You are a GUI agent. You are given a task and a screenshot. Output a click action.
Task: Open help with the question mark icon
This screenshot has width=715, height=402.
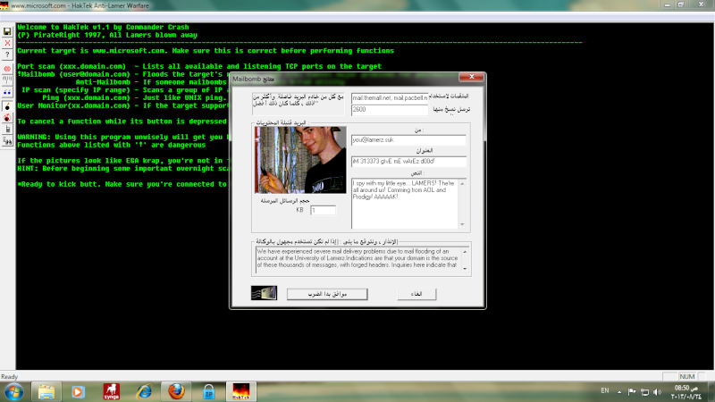click(7, 54)
